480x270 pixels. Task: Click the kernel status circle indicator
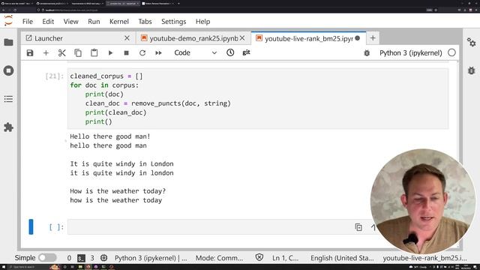(451, 52)
